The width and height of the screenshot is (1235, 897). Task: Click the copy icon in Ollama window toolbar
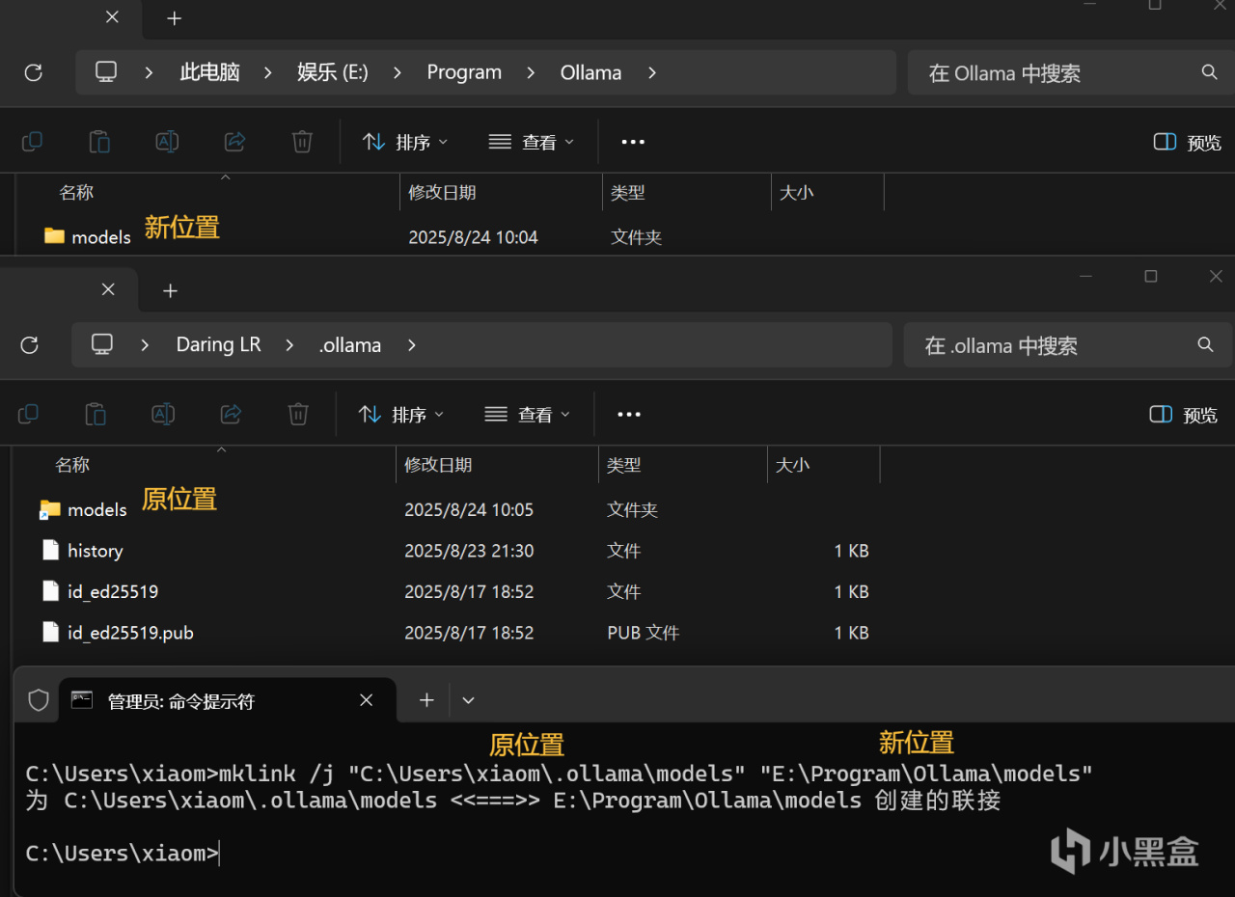[x=32, y=142]
